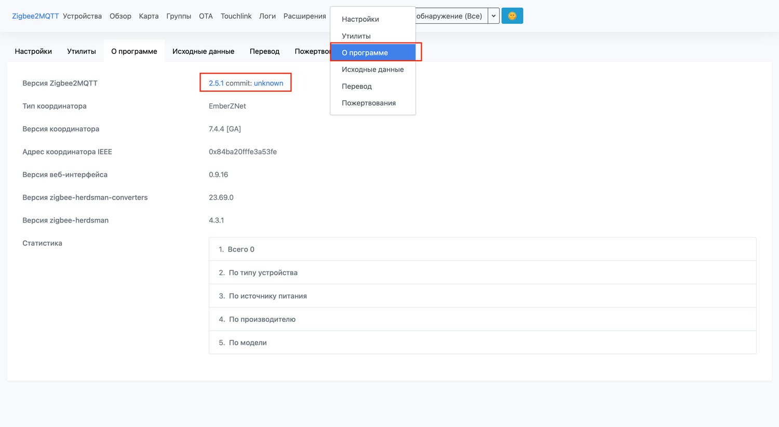779x427 pixels.
Task: Click the 2.5.1 version link
Action: coord(216,83)
